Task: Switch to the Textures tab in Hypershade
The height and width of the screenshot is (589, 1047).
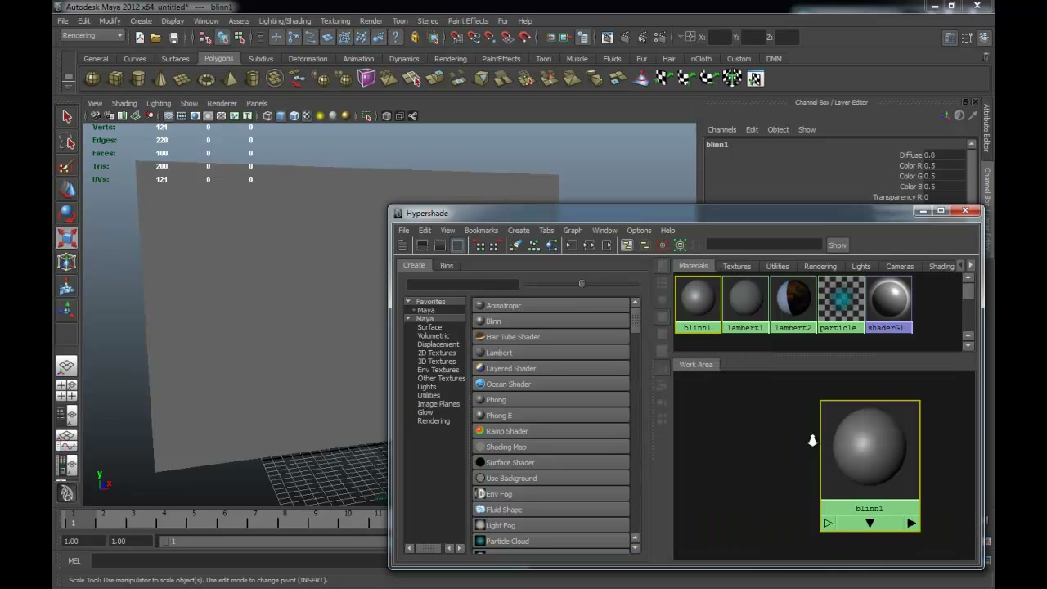Action: (736, 267)
